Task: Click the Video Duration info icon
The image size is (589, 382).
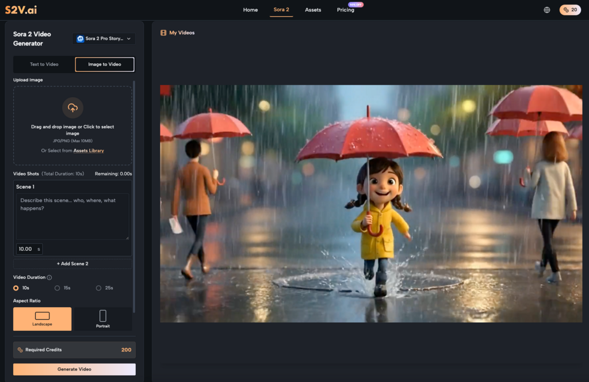Action: (49, 277)
